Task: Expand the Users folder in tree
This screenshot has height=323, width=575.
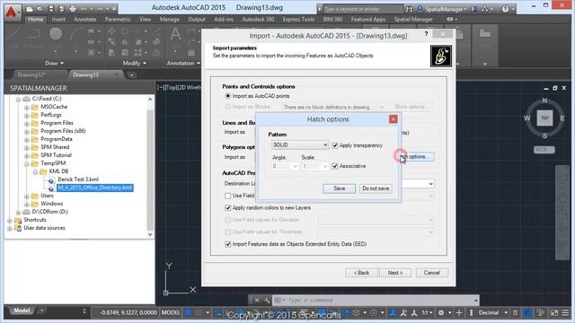Action: (27, 196)
